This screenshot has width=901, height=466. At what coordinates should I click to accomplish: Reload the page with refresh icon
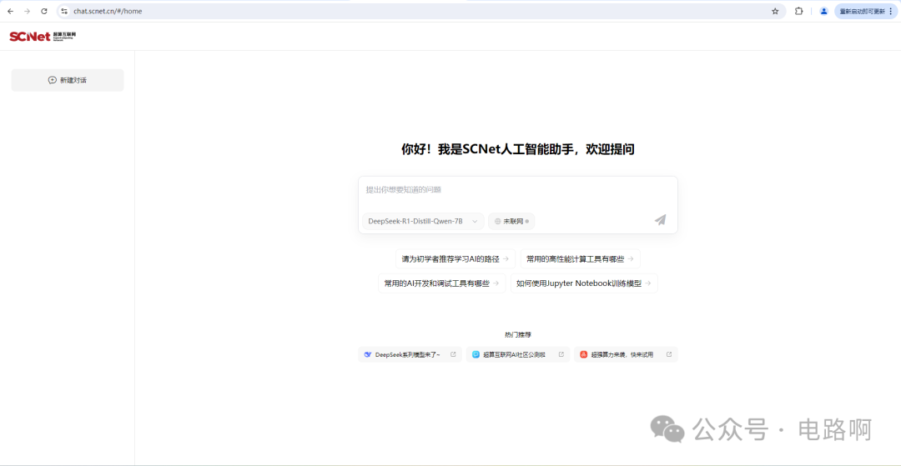(43, 11)
